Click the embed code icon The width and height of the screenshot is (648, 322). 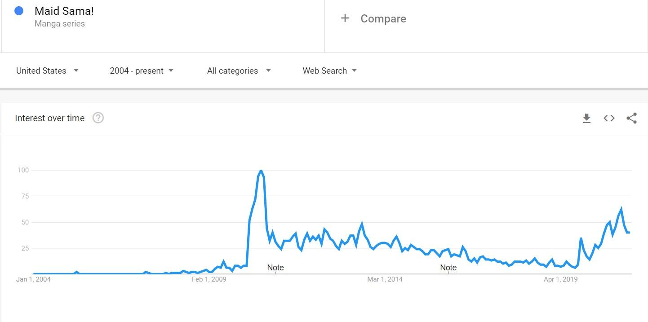pyautogui.click(x=609, y=118)
